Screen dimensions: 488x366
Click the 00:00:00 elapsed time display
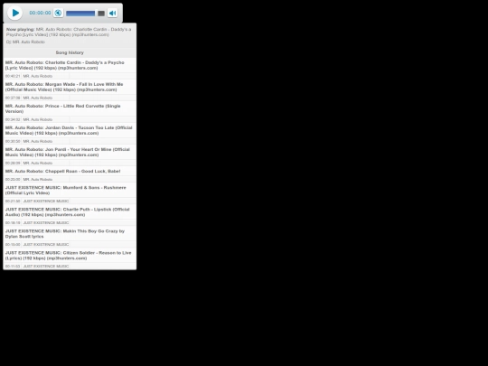[40, 13]
